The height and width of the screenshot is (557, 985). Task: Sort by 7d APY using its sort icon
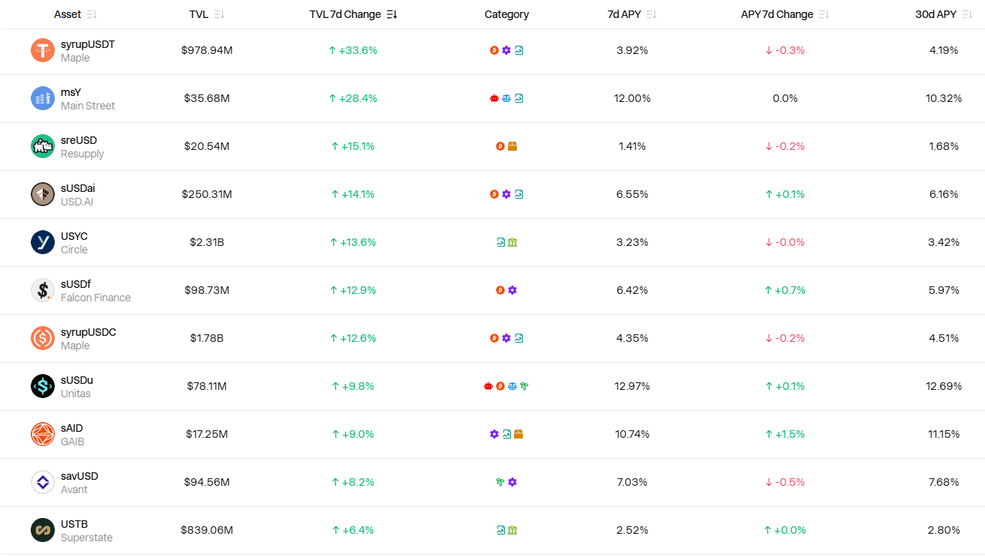(x=651, y=14)
